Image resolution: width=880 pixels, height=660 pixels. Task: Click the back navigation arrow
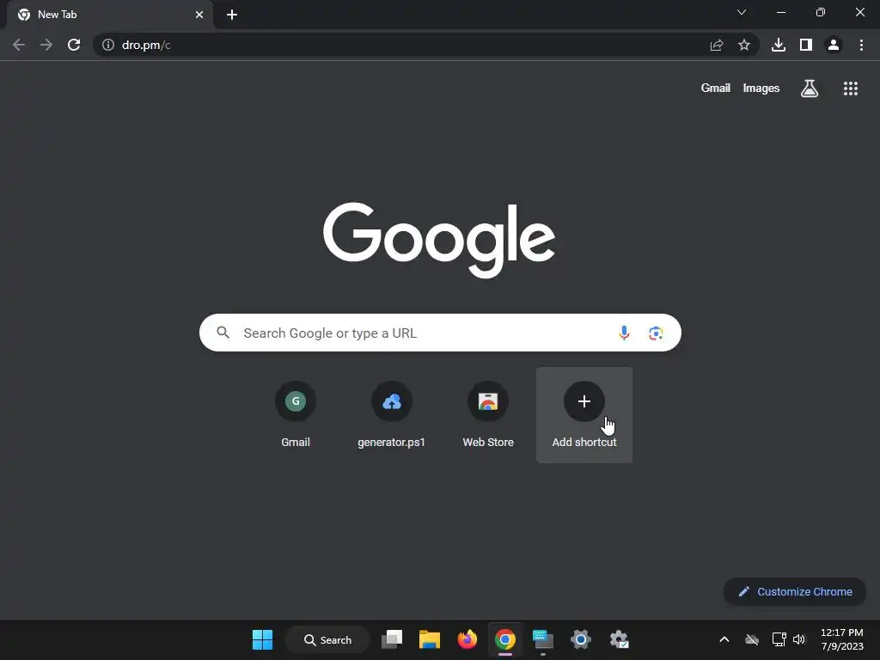(x=19, y=45)
